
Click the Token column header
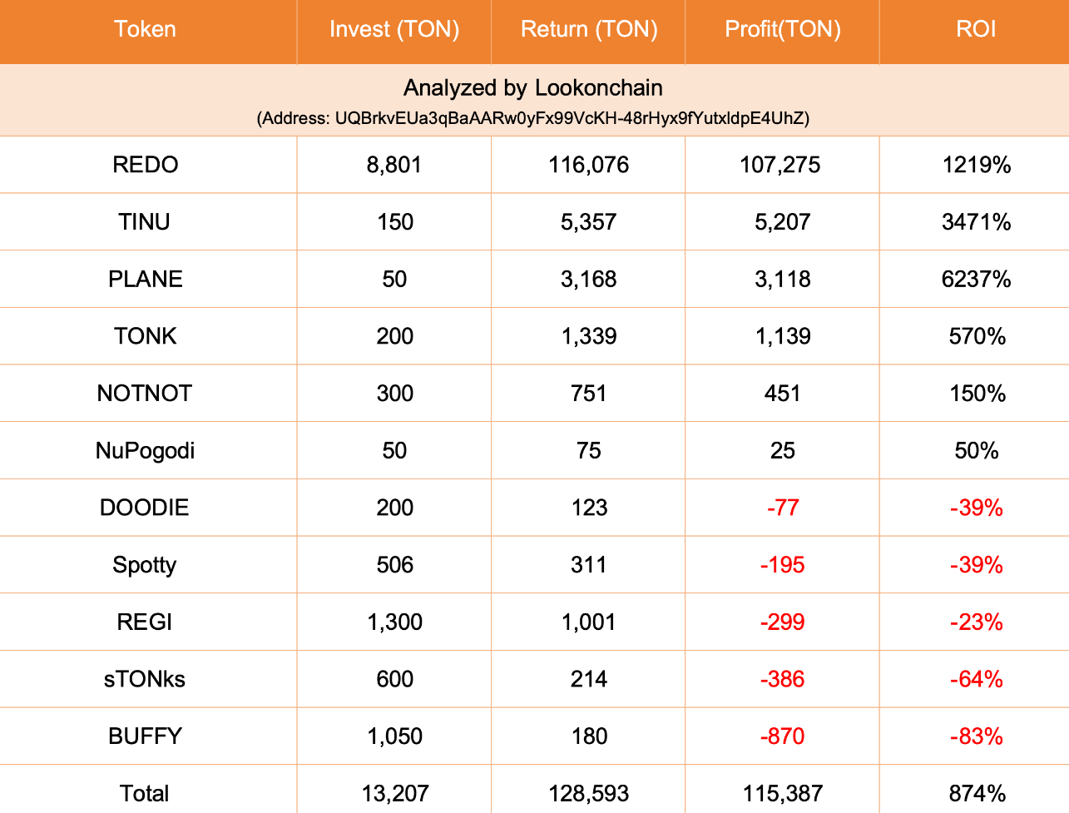tap(146, 29)
